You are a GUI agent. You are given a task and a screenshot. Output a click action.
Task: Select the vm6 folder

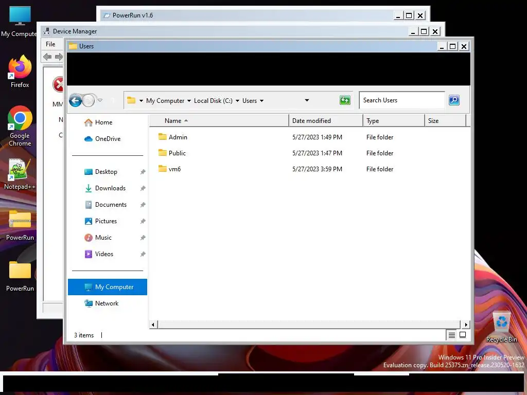[x=175, y=169]
